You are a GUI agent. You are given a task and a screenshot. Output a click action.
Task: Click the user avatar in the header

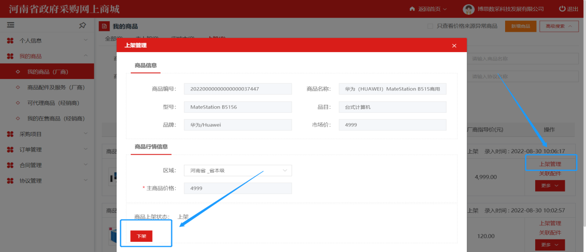[x=469, y=9]
